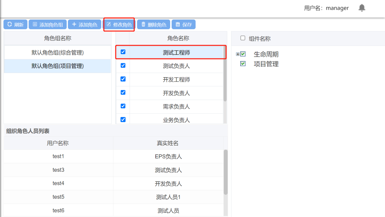
Task: Expand the 生命周期 tree node
Action: (238, 54)
